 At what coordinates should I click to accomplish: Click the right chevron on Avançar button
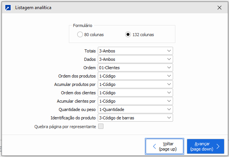[218, 146]
